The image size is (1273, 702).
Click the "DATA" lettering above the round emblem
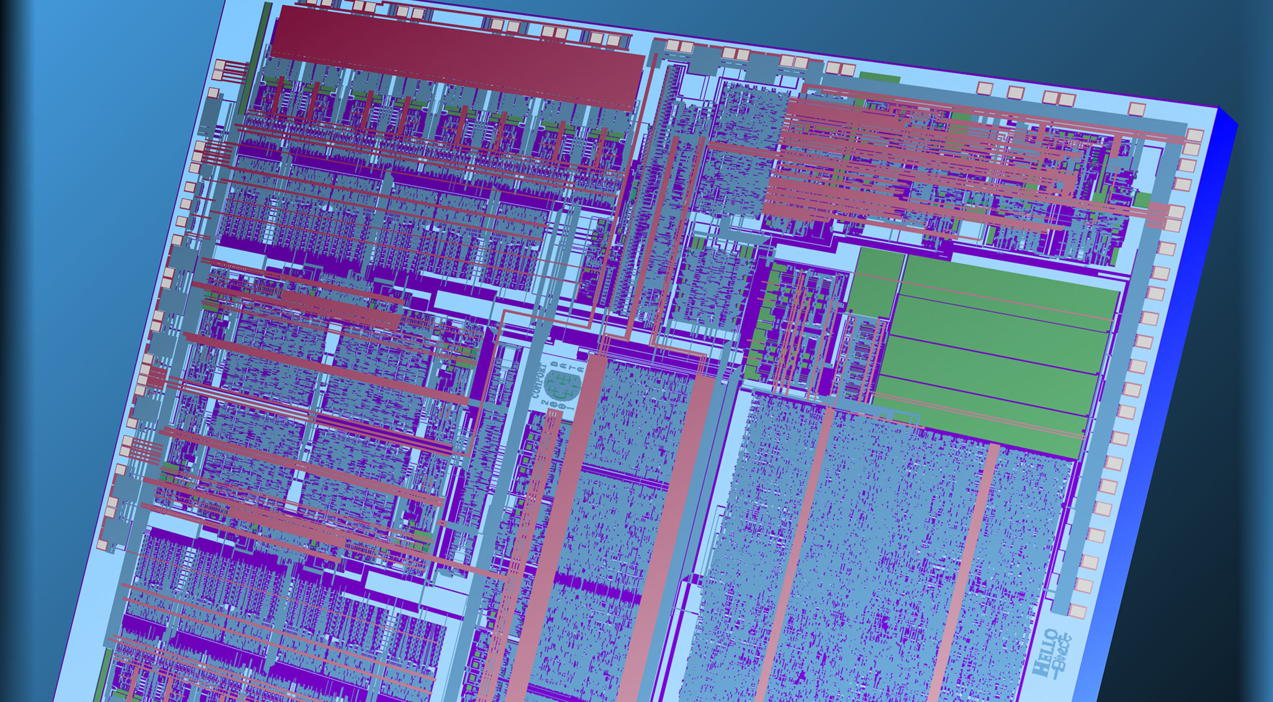click(566, 367)
